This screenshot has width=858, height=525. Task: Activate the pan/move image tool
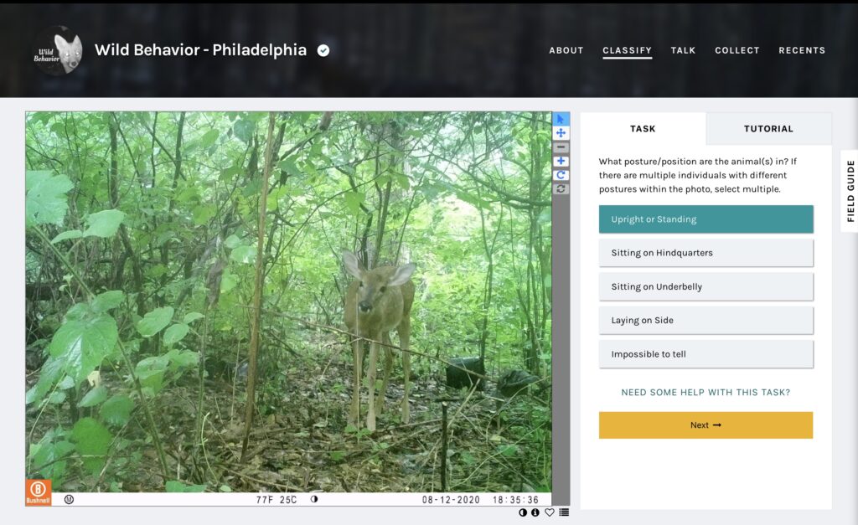pyautogui.click(x=561, y=133)
